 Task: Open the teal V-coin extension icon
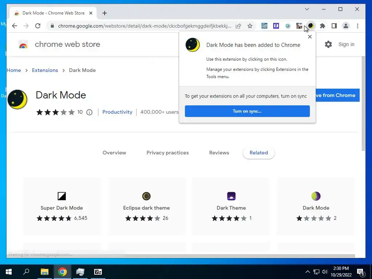[x=288, y=26]
